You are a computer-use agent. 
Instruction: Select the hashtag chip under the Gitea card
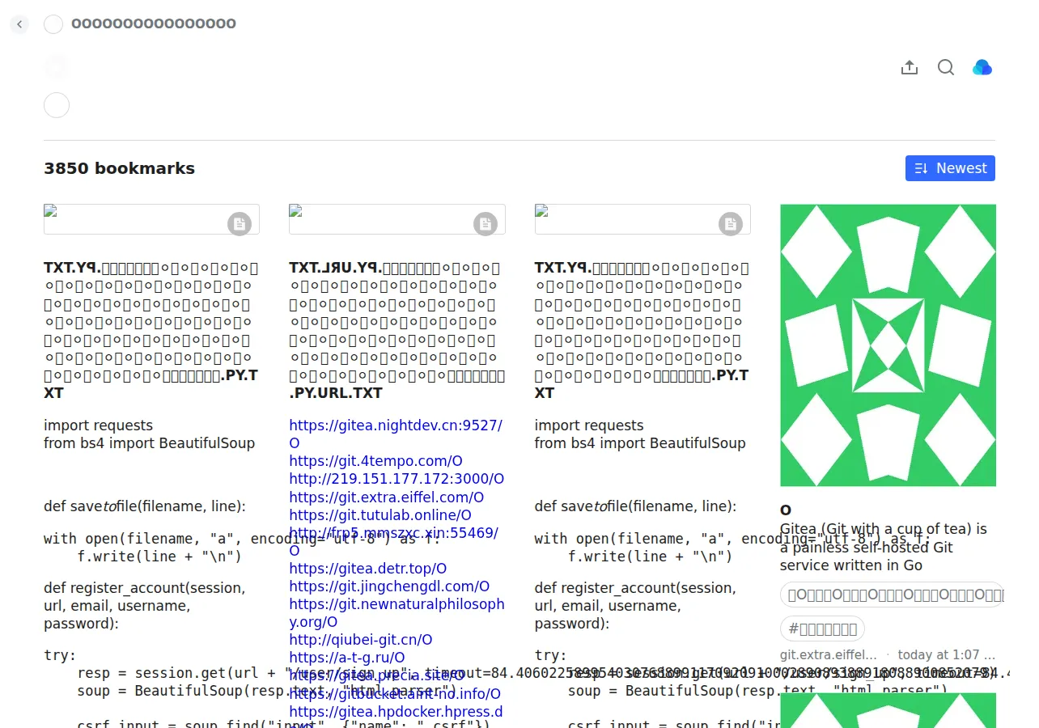coord(823,629)
